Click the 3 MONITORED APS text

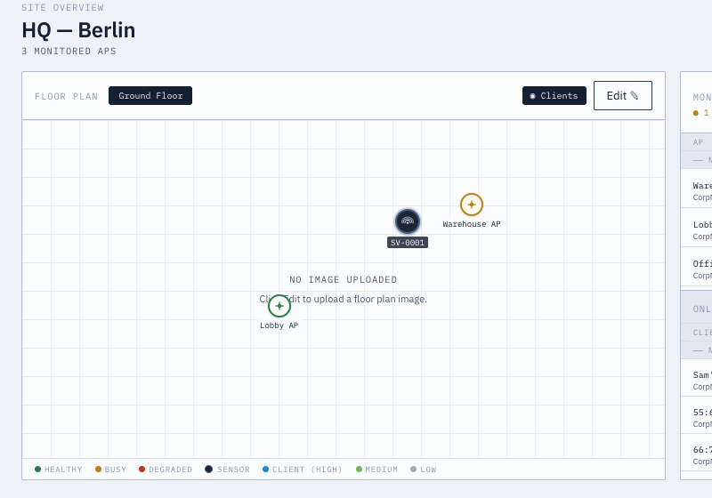tap(69, 52)
